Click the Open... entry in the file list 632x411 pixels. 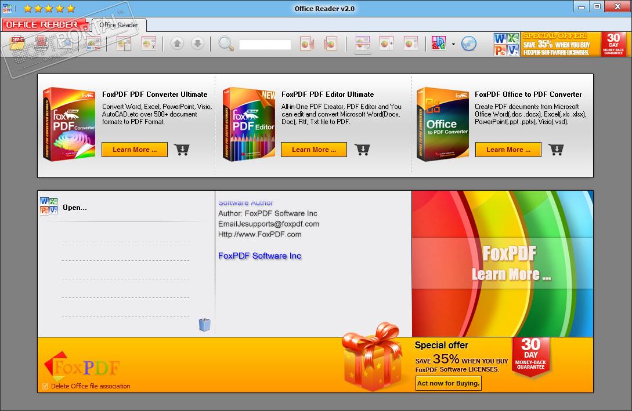74,208
